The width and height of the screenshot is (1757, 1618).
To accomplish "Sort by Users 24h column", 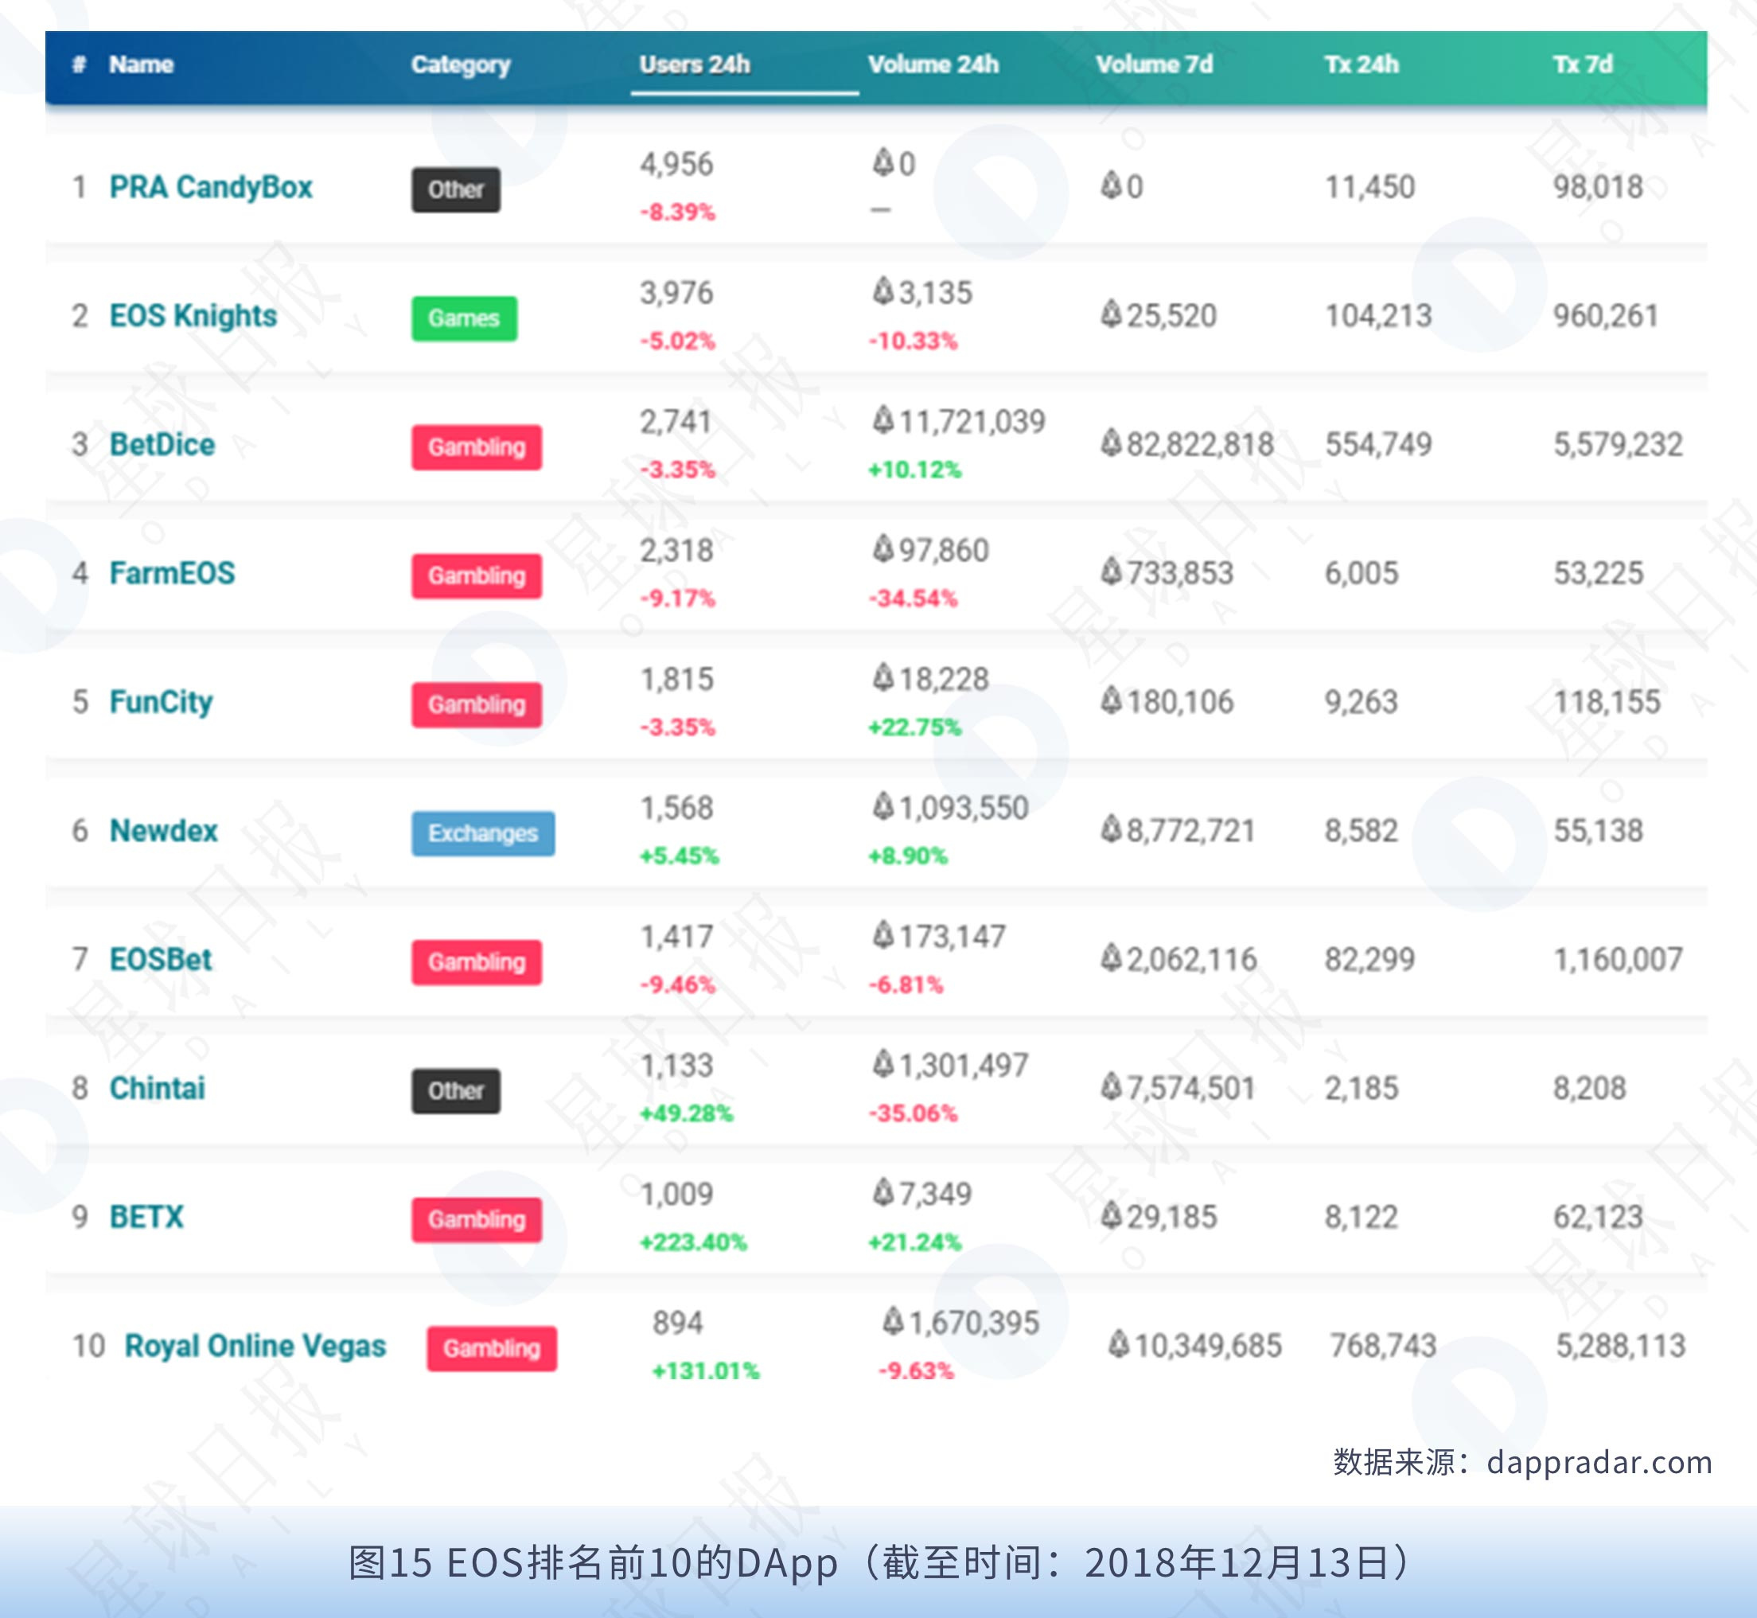I will pyautogui.click(x=694, y=64).
